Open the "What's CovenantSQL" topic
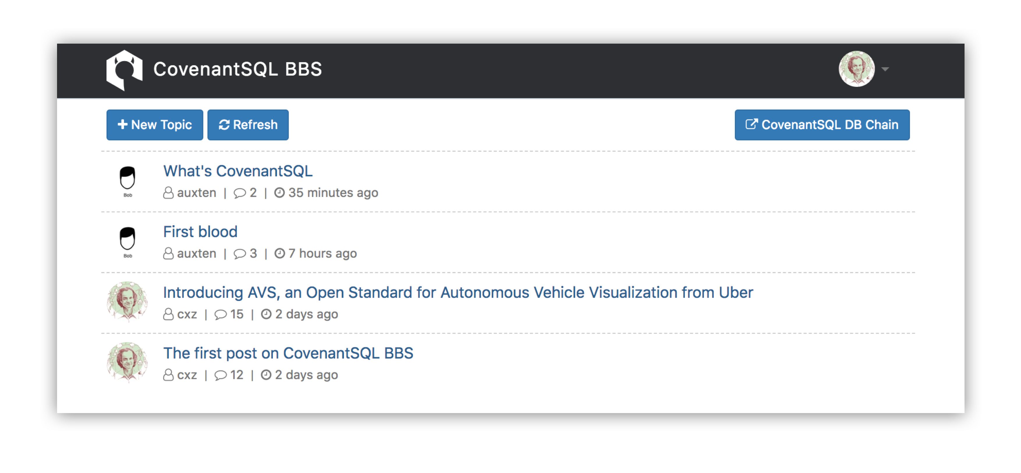The image size is (1021, 473). 238,171
